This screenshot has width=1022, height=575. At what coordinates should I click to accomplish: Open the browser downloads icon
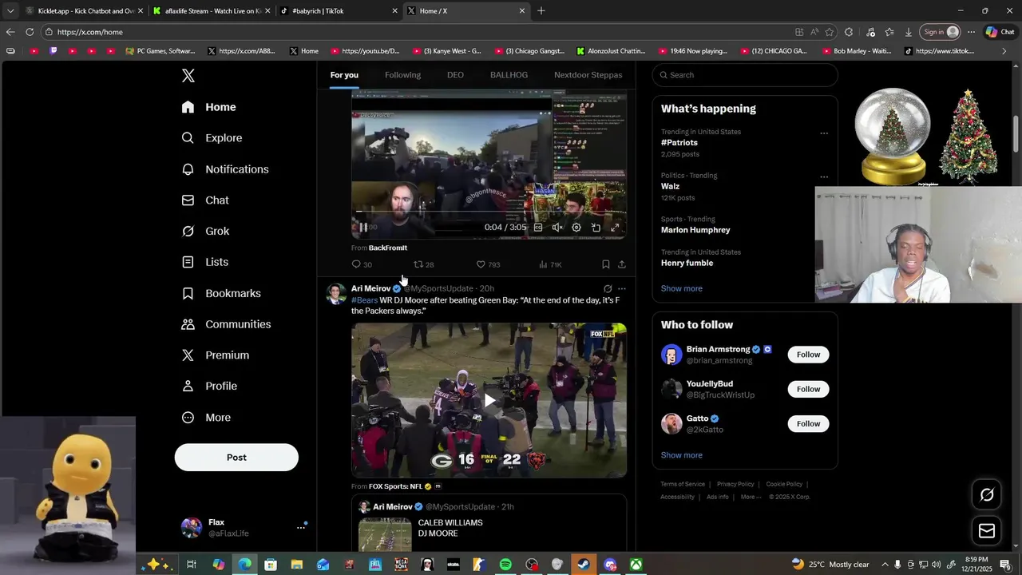909,32
